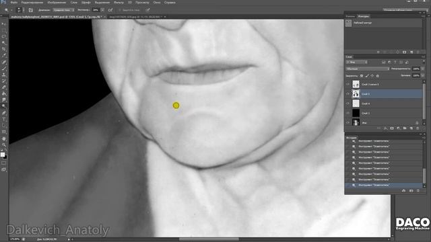Select the Type tool
The width and height of the screenshot is (431, 242).
coord(4,119)
